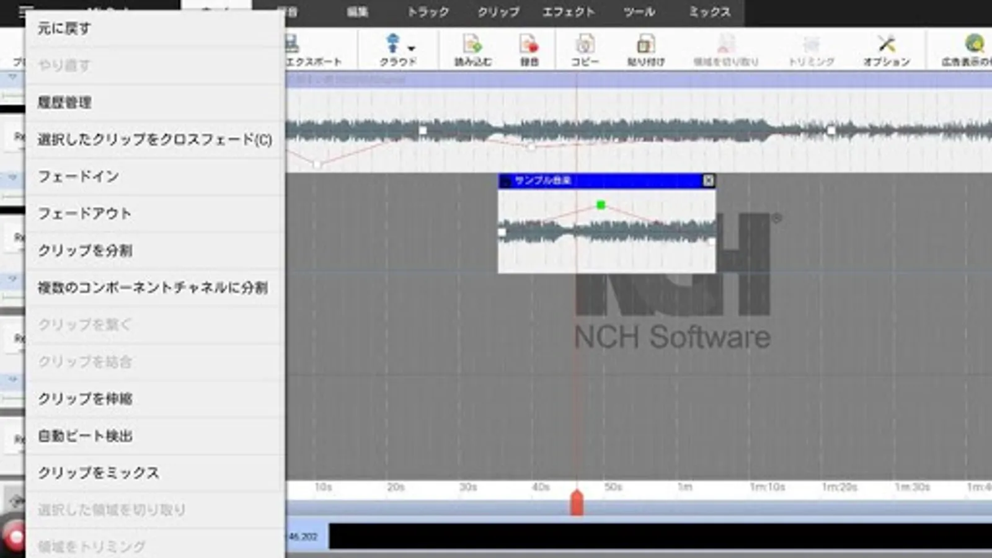Click the hamburger menu icon at top-left

[x=25, y=11]
